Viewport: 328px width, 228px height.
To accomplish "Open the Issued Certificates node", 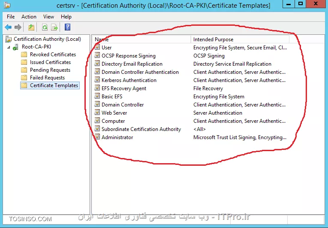I will pos(51,62).
